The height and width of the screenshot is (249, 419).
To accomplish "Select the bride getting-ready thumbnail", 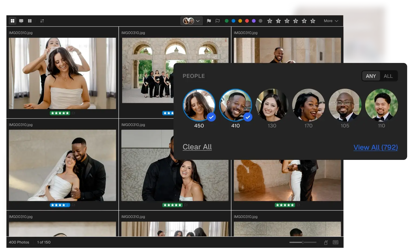I will [x=62, y=73].
